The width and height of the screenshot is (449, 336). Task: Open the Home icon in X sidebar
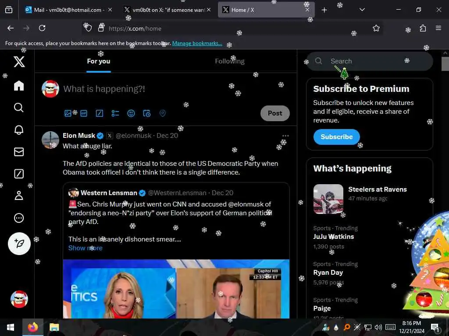(x=19, y=85)
